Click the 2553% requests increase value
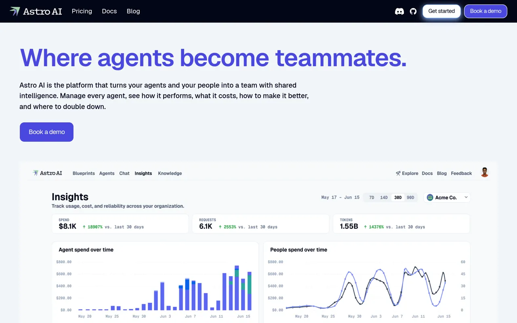Viewport: 517px width, 323px height. click(x=227, y=227)
